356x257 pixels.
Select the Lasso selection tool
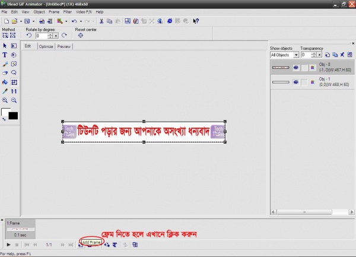coord(14,73)
